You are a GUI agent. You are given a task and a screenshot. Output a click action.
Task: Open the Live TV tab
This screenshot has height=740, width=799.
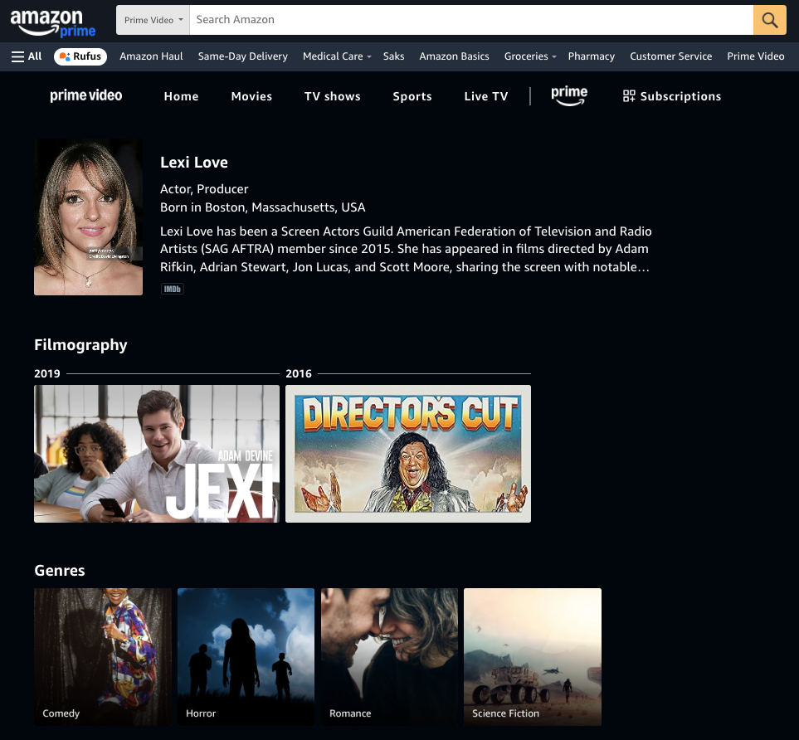click(485, 96)
